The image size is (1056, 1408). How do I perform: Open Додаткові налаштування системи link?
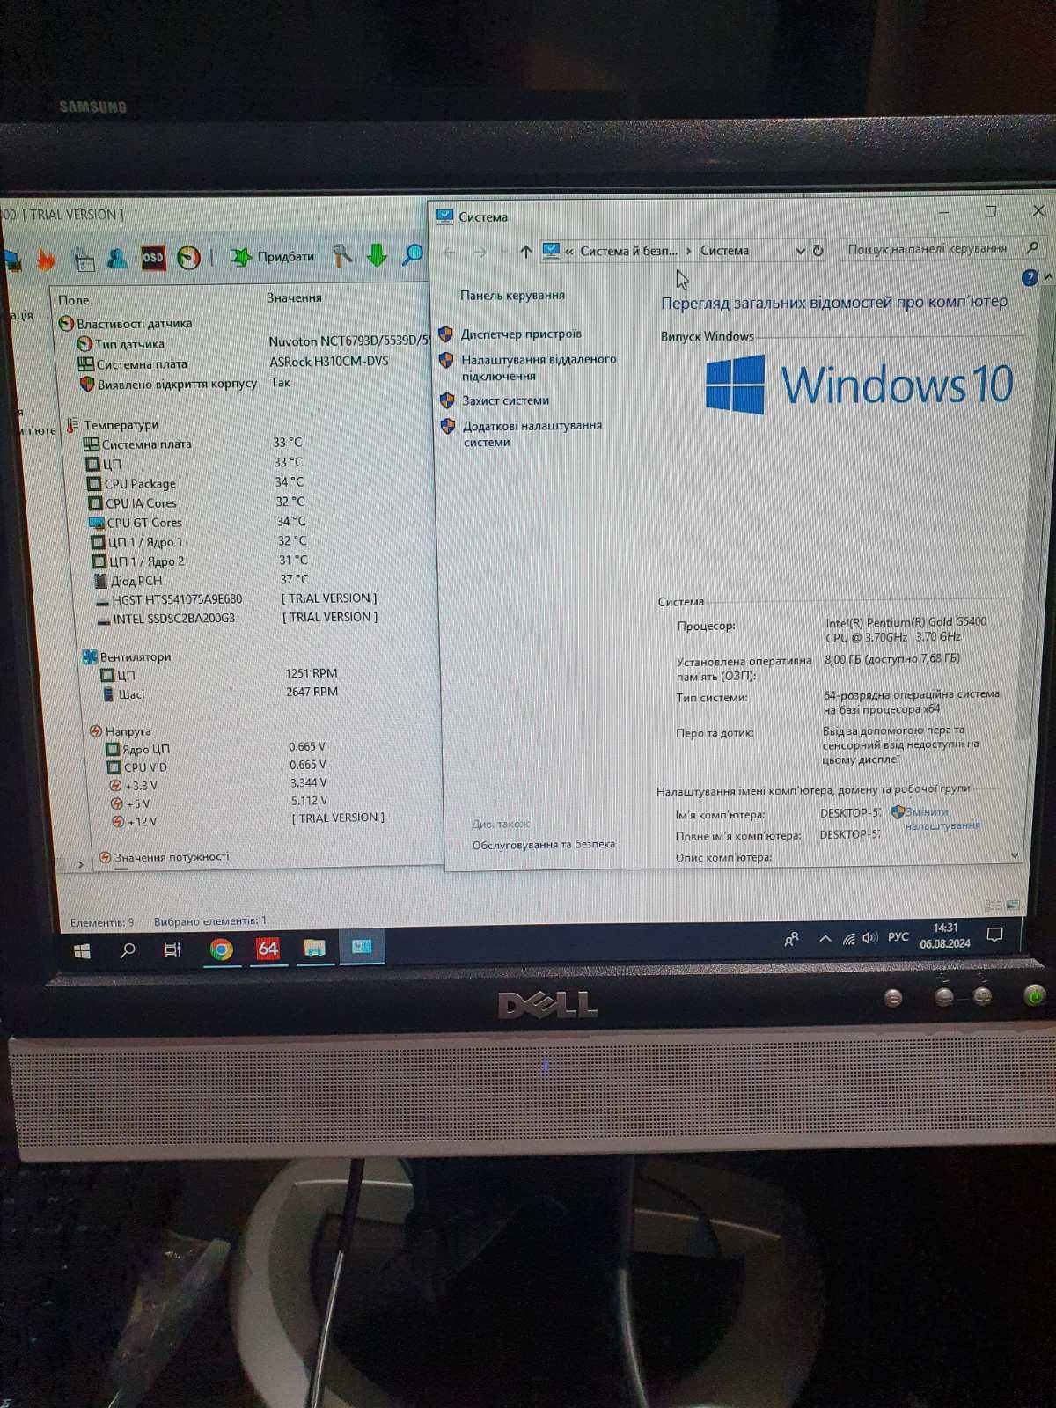point(532,433)
